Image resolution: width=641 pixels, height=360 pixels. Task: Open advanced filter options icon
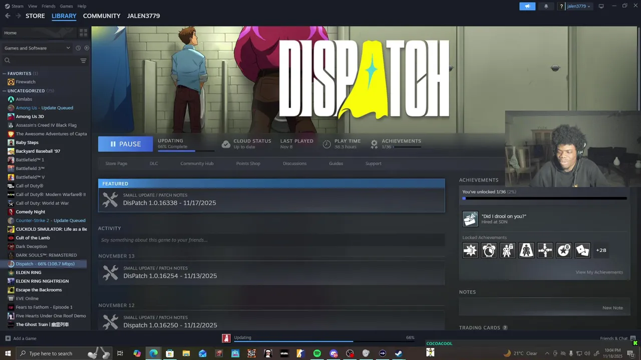pos(83,60)
